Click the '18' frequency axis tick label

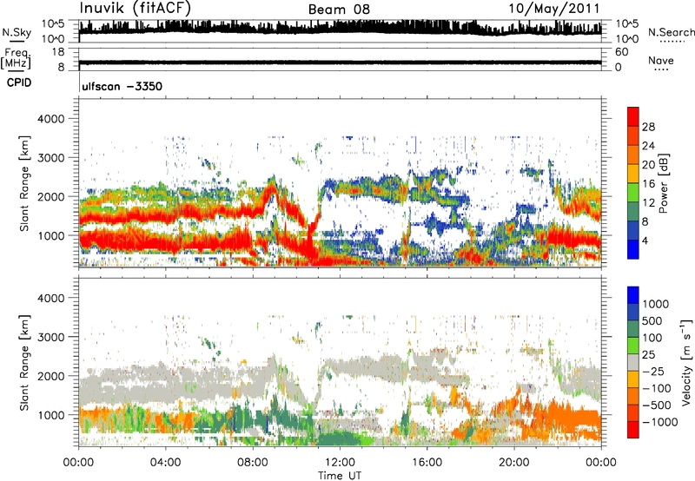tap(58, 52)
